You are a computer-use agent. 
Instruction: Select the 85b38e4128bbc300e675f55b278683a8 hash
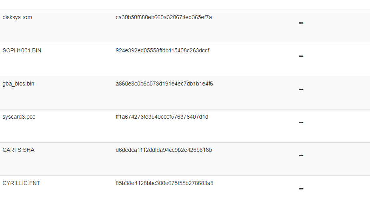(164, 183)
